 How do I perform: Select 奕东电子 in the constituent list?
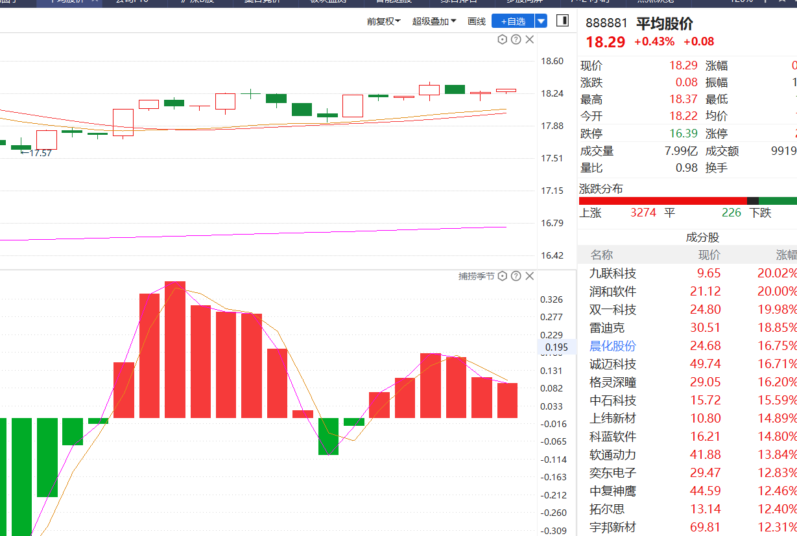tap(613, 473)
